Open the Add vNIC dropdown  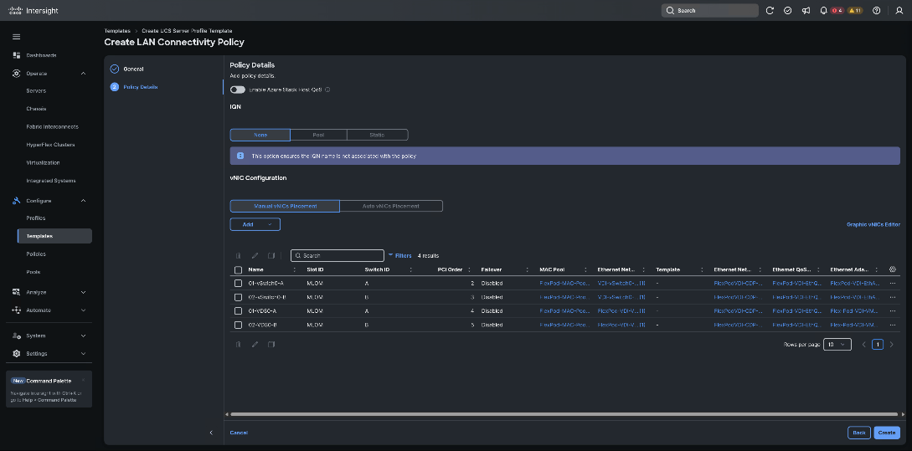click(255, 224)
